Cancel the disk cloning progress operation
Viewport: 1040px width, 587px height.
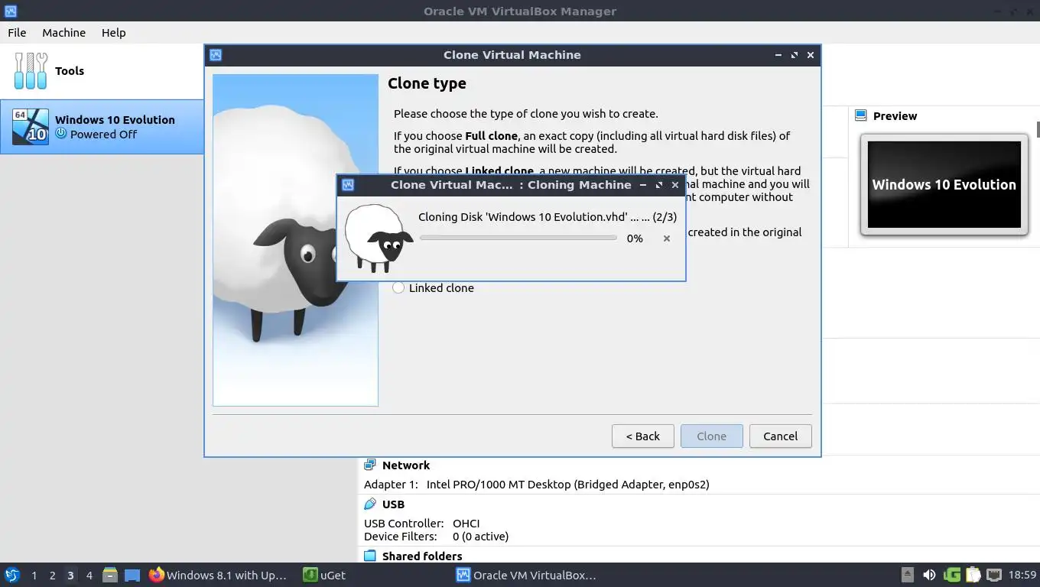coord(667,238)
